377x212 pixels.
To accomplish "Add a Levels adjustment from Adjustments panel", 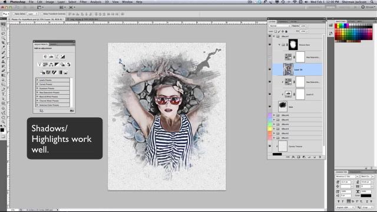I will pos(51,57).
